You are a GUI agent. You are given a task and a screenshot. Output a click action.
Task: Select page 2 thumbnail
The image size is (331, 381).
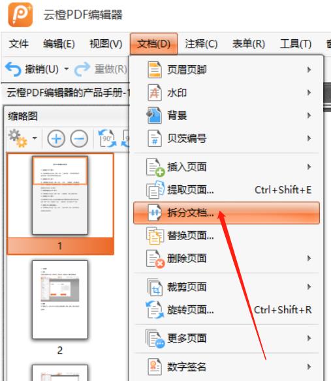[60, 299]
